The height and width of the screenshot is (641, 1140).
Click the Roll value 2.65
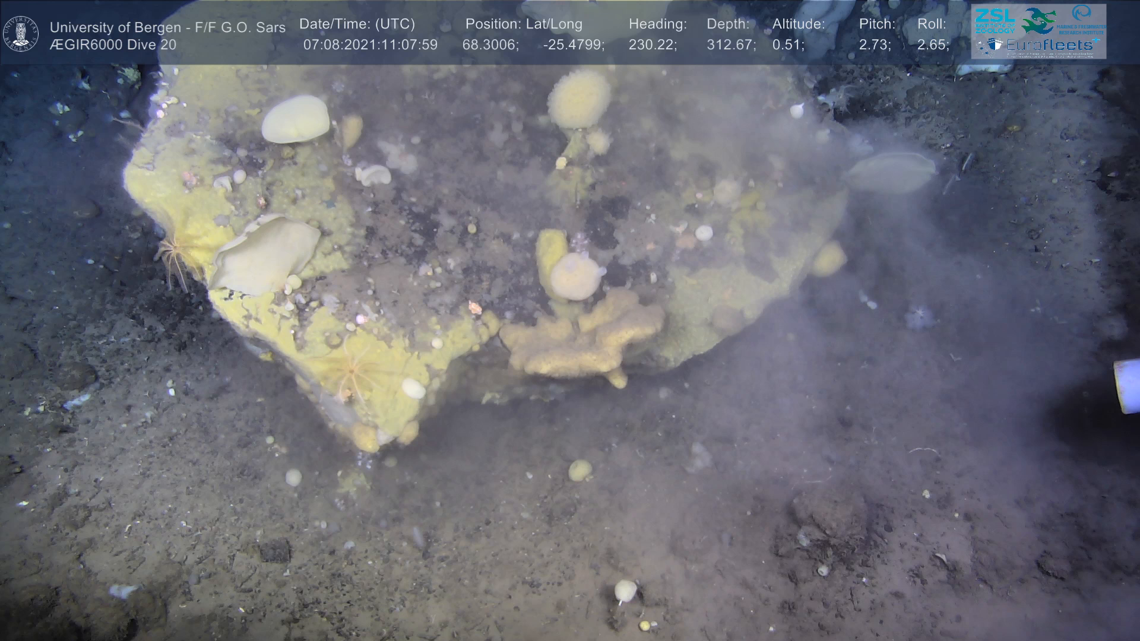pos(932,45)
